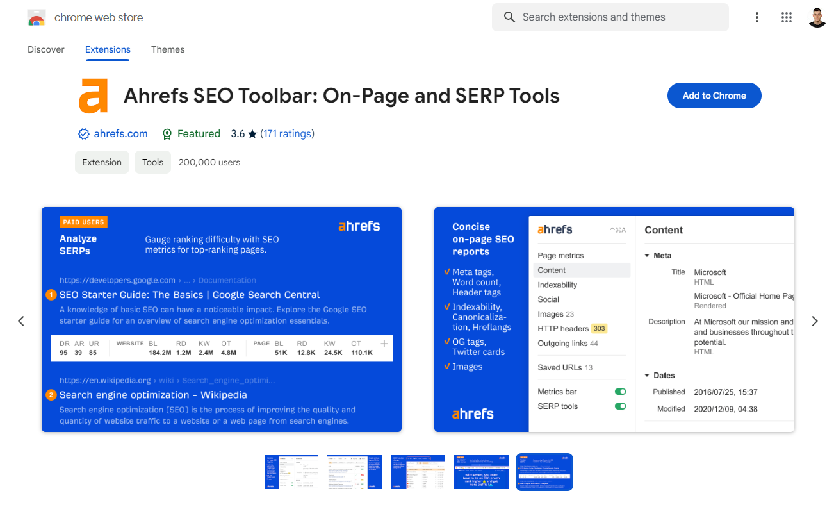The height and width of the screenshot is (516, 834).
Task: Click the SEO Starter Guide result title
Action: 190,295
